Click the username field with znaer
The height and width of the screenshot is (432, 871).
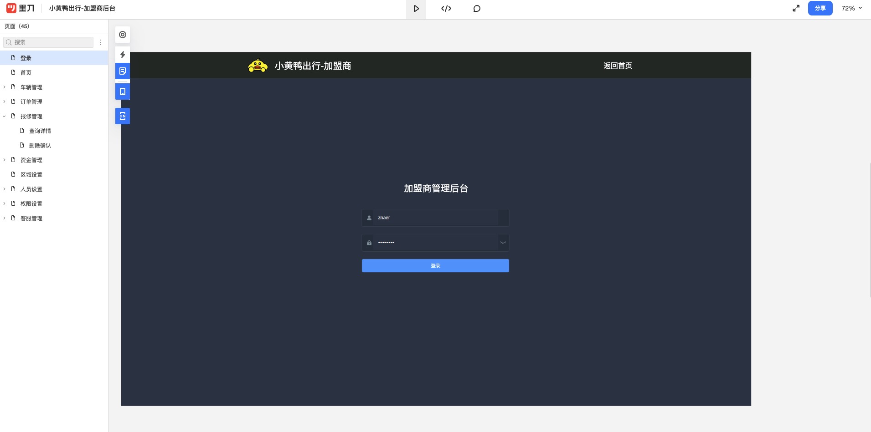(x=435, y=218)
